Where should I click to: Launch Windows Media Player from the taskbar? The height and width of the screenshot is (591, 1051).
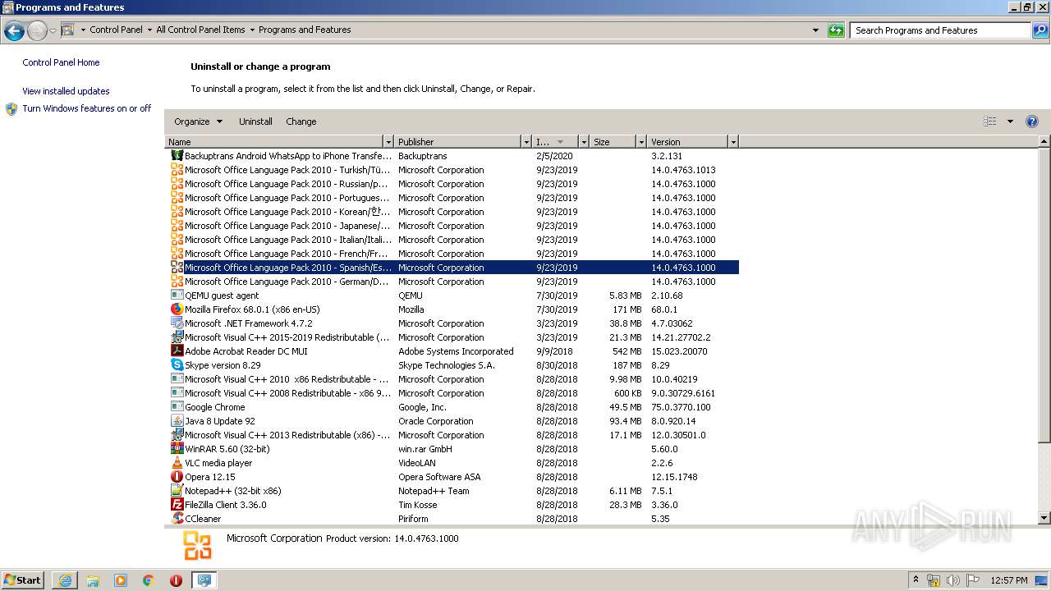121,580
